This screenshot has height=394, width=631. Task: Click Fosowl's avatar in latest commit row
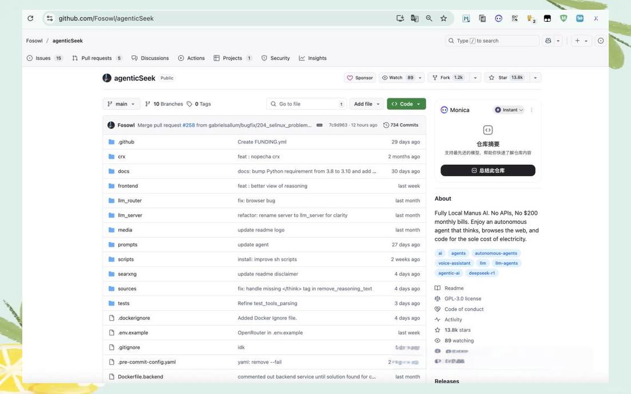click(111, 125)
